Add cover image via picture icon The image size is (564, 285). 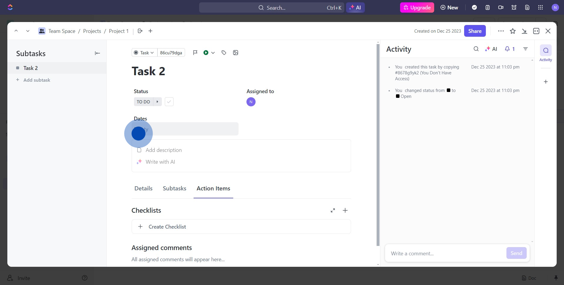coord(236,53)
